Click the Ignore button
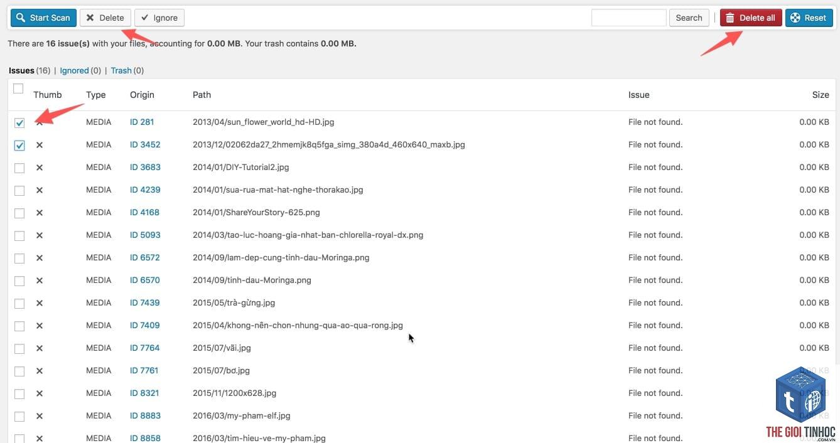Image resolution: width=840 pixels, height=443 pixels. [159, 18]
